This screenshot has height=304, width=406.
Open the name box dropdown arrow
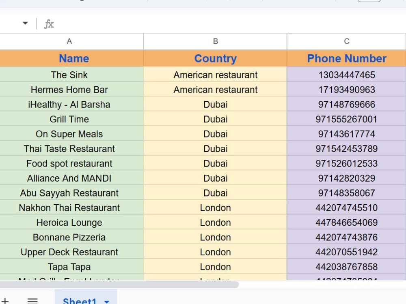click(25, 23)
